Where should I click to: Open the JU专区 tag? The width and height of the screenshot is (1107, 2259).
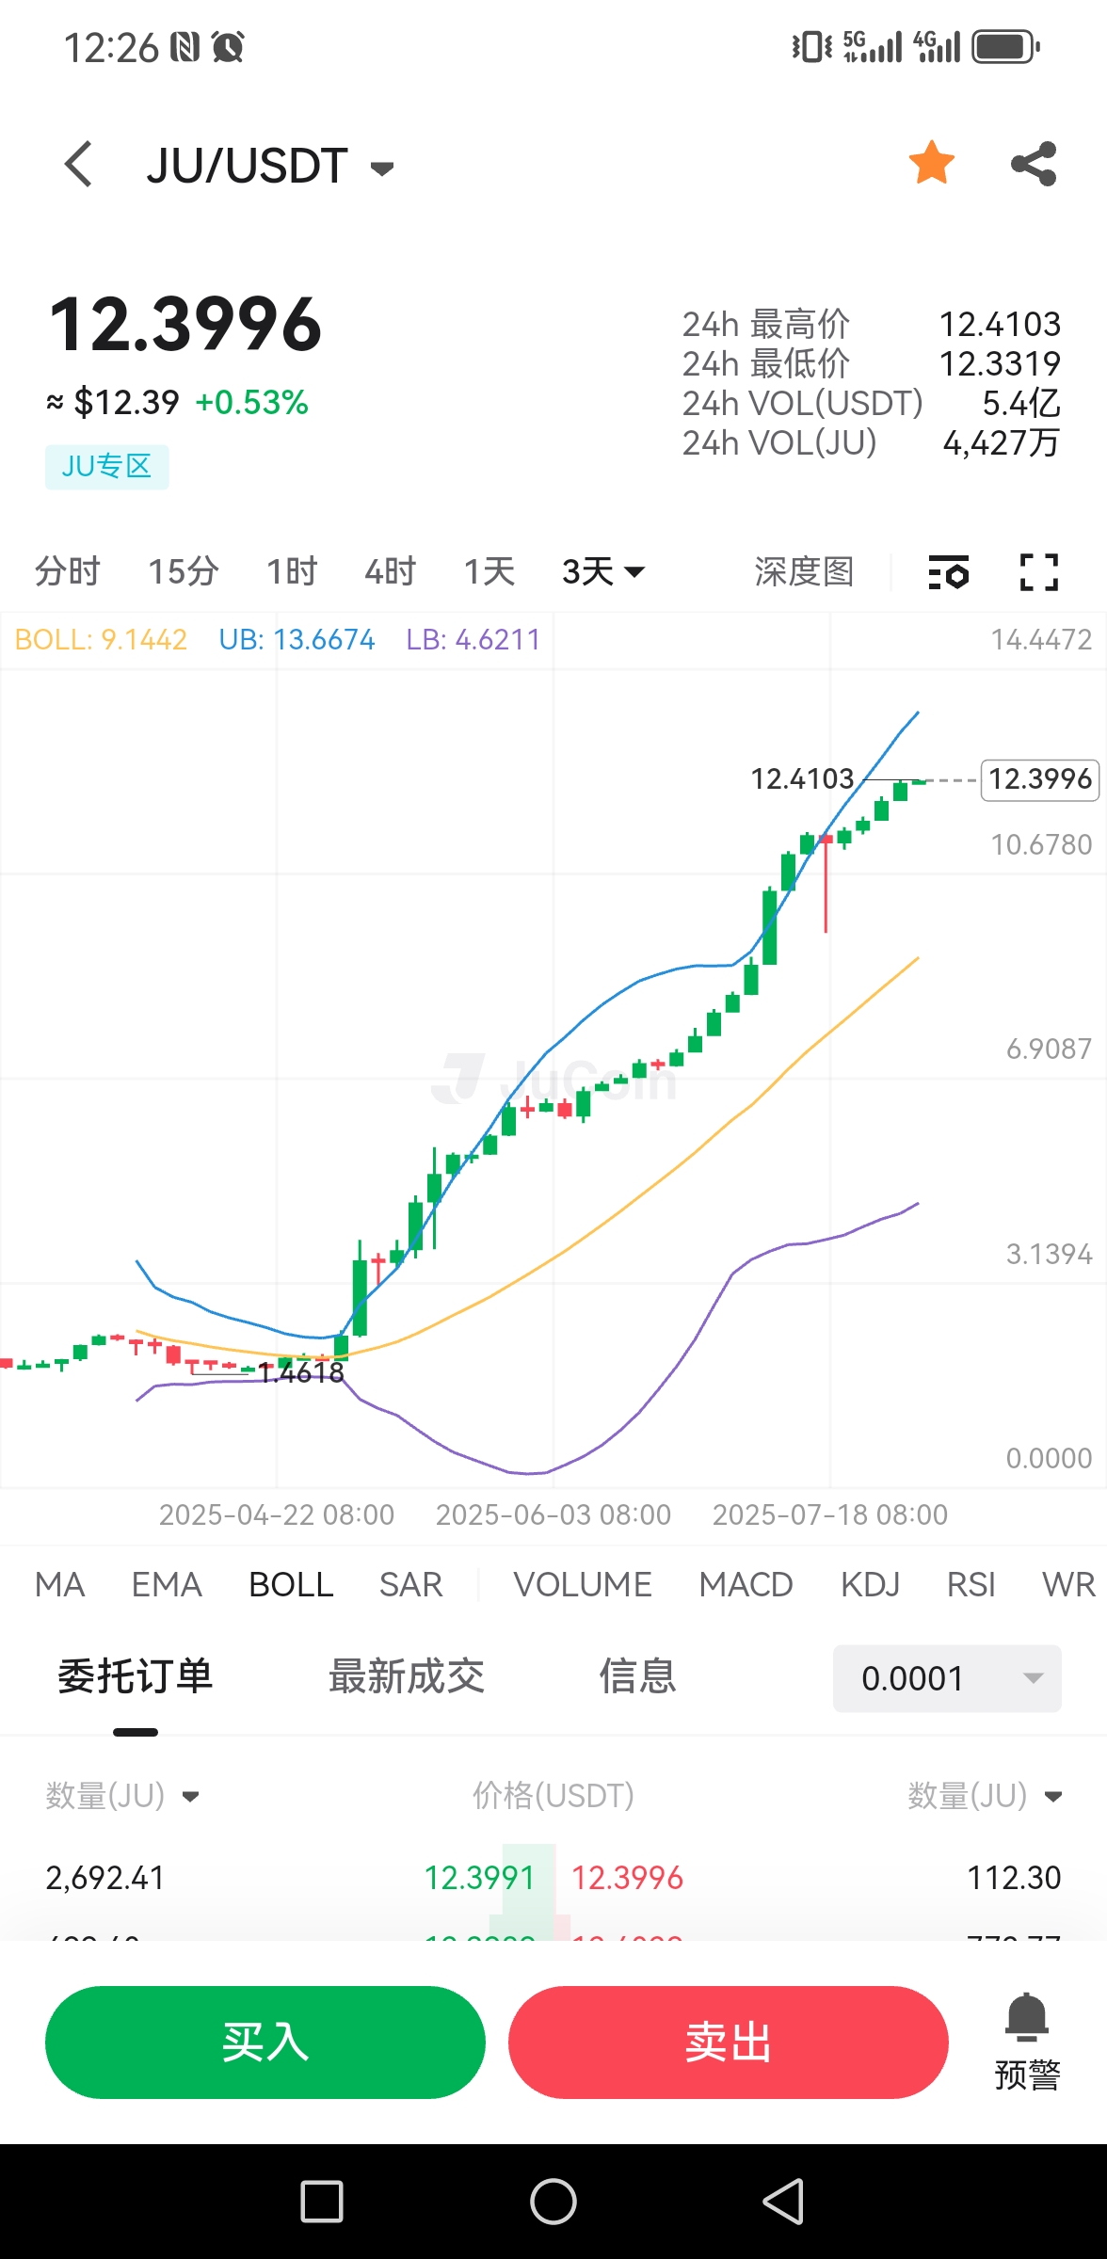(106, 467)
